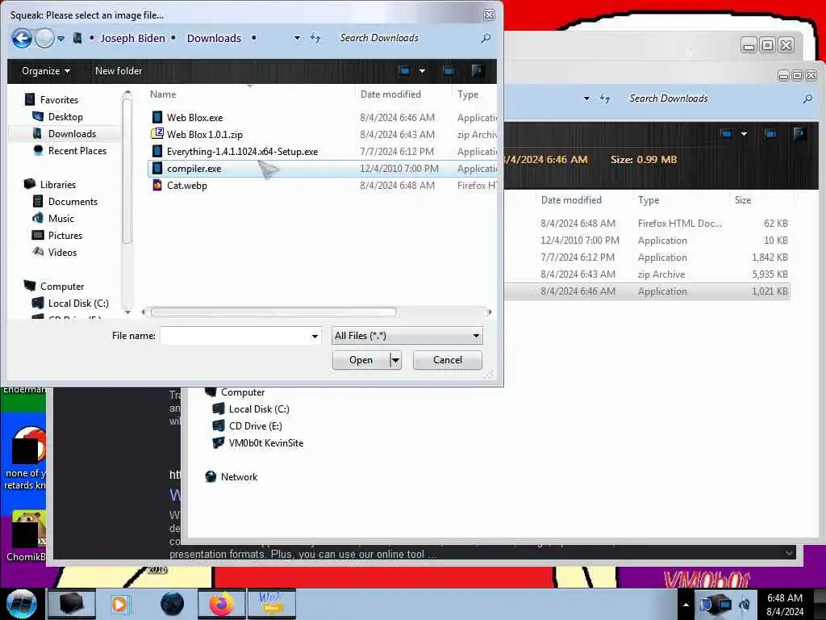Image resolution: width=826 pixels, height=620 pixels.
Task: Select the Cat.webp file
Action: click(x=186, y=185)
